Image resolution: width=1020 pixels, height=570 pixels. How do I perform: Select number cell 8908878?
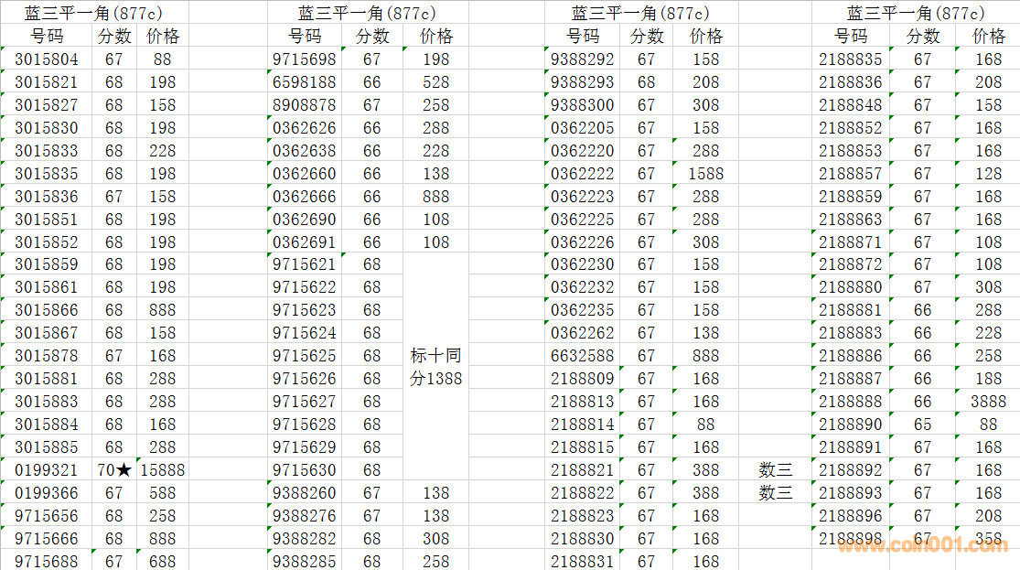click(305, 105)
